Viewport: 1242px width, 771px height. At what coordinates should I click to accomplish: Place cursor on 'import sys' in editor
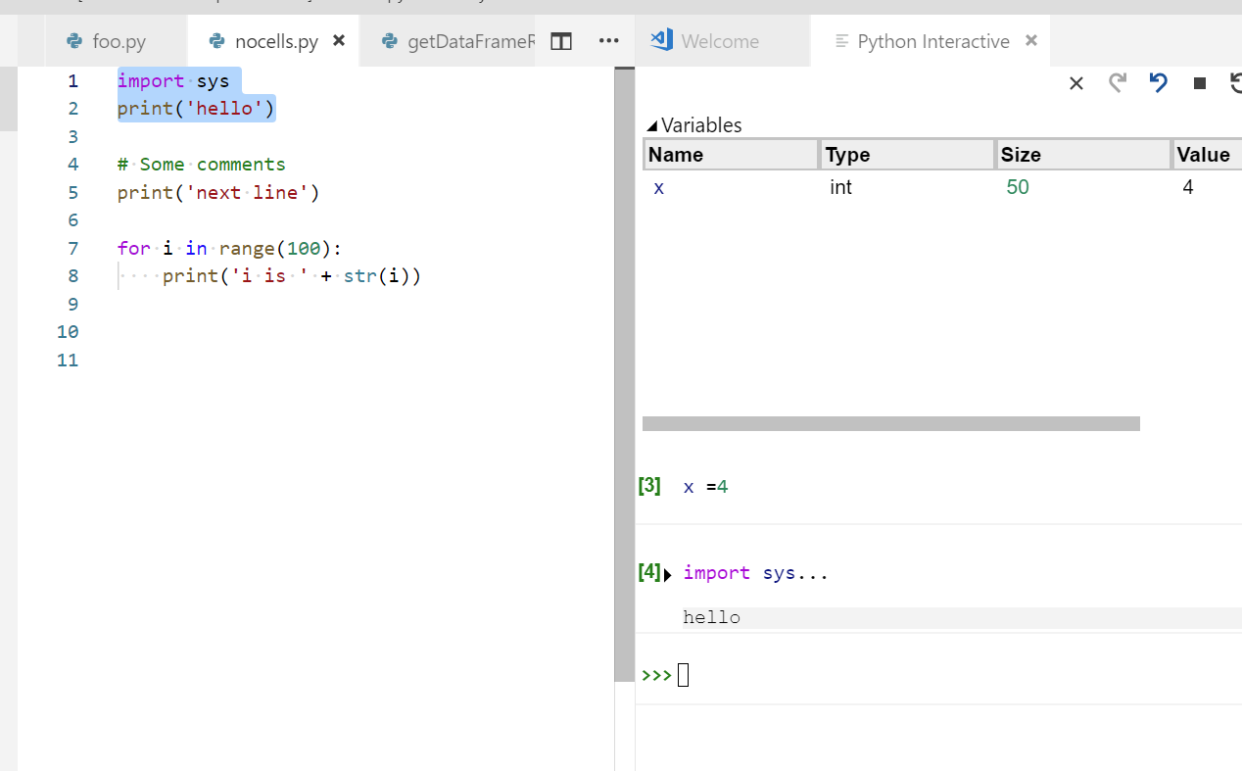[173, 81]
